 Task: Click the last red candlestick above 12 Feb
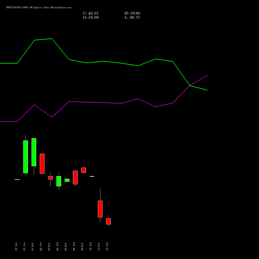tap(108, 221)
